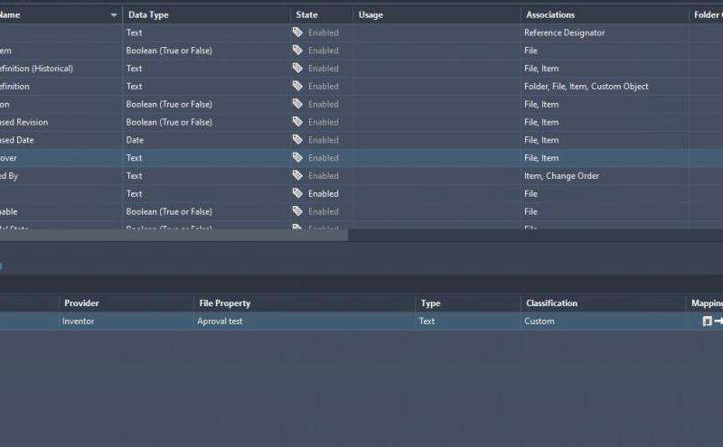The width and height of the screenshot is (723, 447).
Task: Click the tag icon in the Custom Object associations row
Action: pos(297,87)
